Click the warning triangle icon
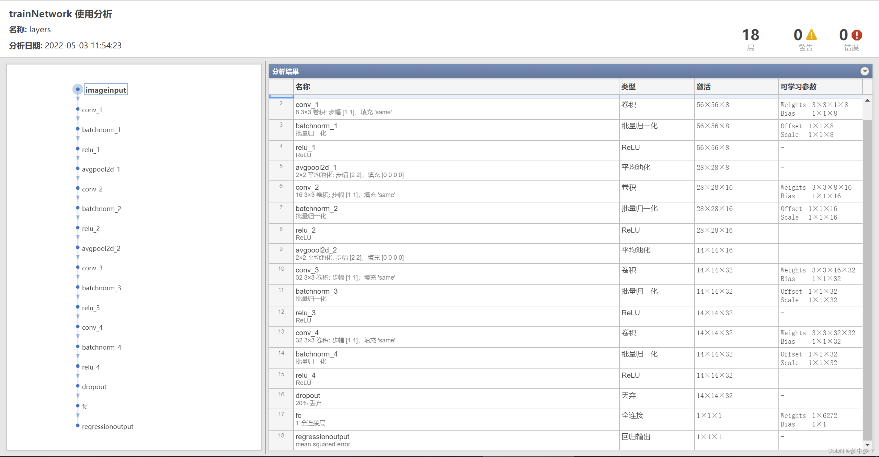This screenshot has height=457, width=879. 811,35
